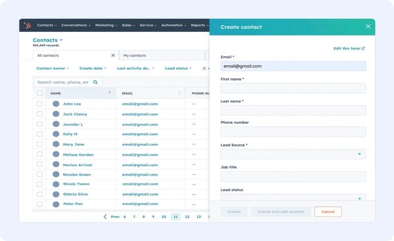Check the box for Jennifer L
The width and height of the screenshot is (394, 241).
pyautogui.click(x=40, y=124)
